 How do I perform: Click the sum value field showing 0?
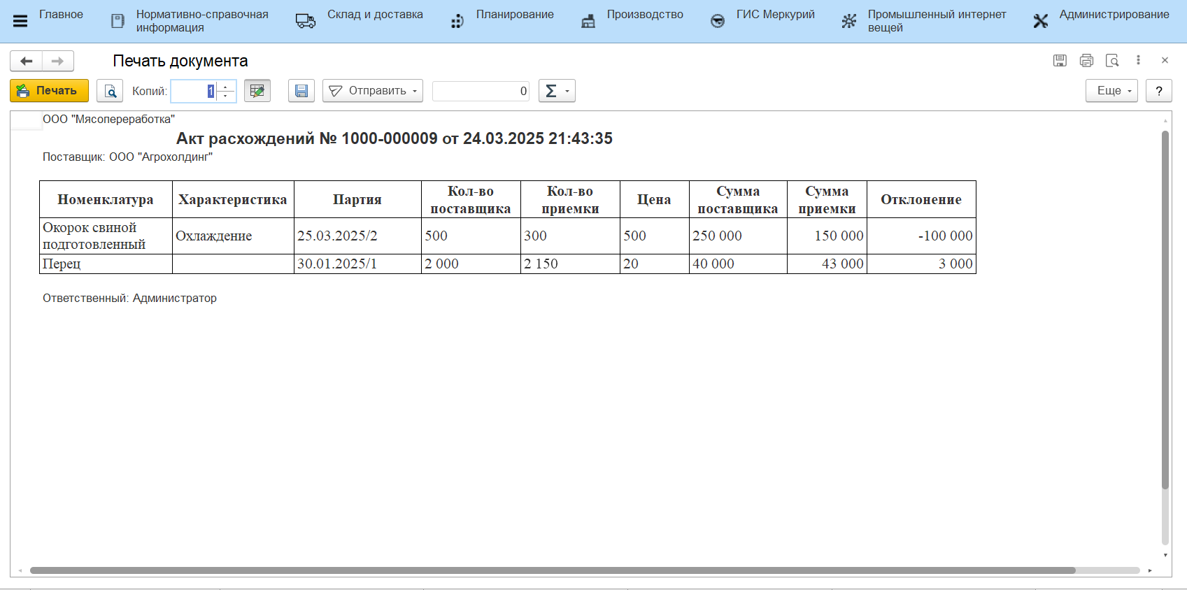click(x=481, y=91)
